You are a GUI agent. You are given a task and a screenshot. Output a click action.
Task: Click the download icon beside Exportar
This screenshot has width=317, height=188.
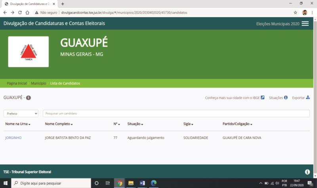pyautogui.click(x=308, y=97)
